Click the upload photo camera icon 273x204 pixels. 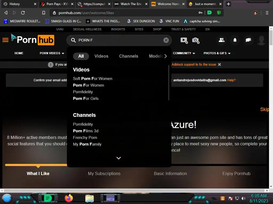(196, 40)
